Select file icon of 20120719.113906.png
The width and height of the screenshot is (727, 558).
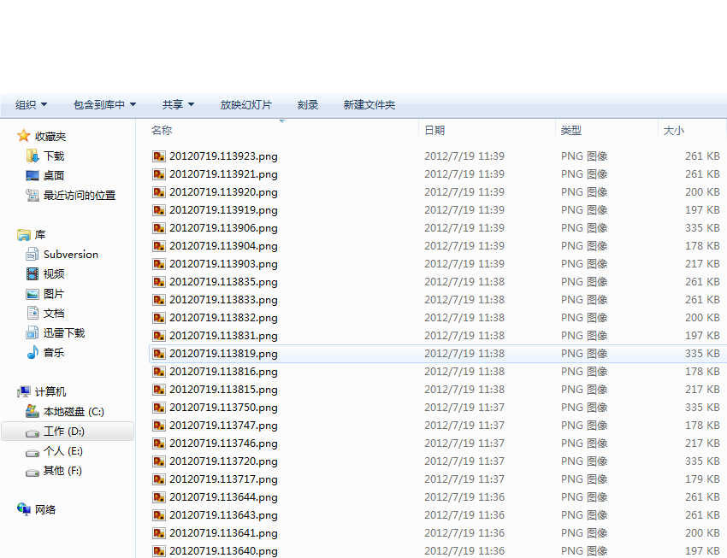click(158, 228)
